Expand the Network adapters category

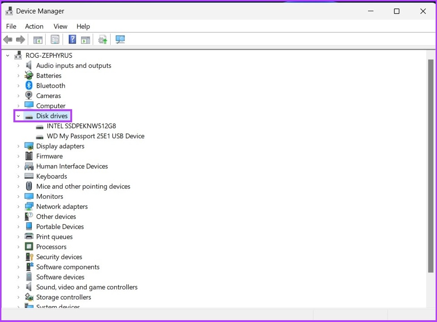click(17, 206)
